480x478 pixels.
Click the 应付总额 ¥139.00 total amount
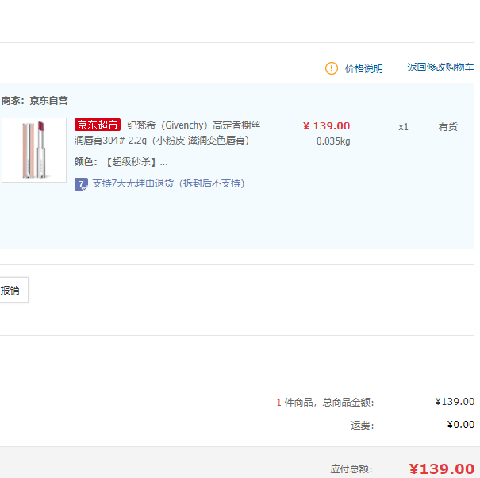coord(442,468)
